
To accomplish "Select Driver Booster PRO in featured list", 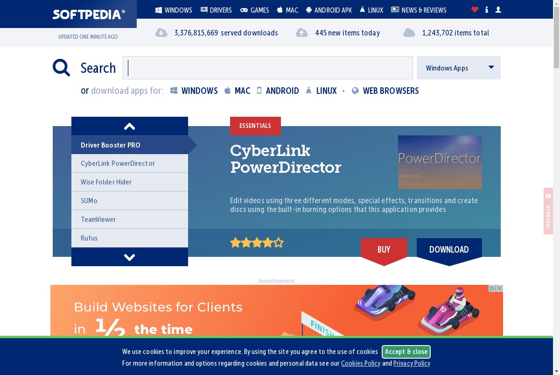I will click(130, 145).
